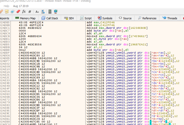Screen dimensions: 184x125
Task: Open the bookmarks paperclip toolbar icon
Action: click(x=13, y=12)
